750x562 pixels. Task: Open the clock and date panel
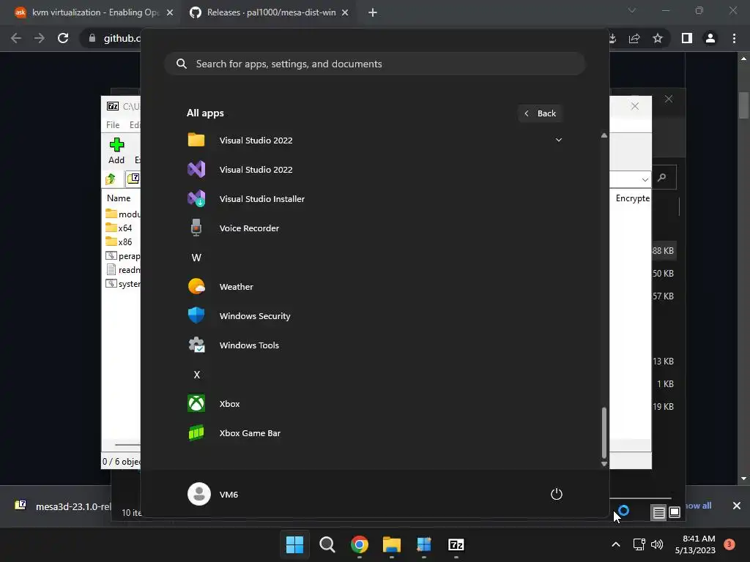(695, 544)
